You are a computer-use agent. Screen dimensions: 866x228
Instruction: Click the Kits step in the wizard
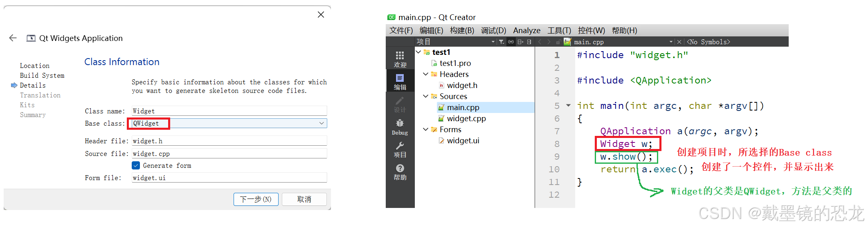pos(27,105)
